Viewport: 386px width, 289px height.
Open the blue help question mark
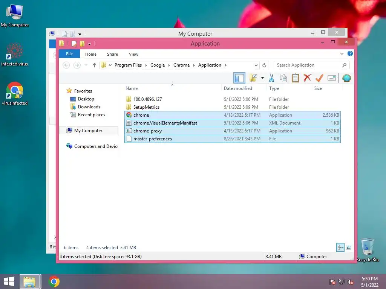[x=350, y=53]
